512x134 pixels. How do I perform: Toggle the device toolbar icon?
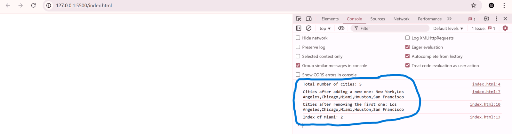309,19
